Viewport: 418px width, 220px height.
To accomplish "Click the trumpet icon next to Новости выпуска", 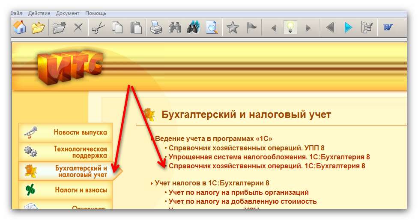I will 31,132.
